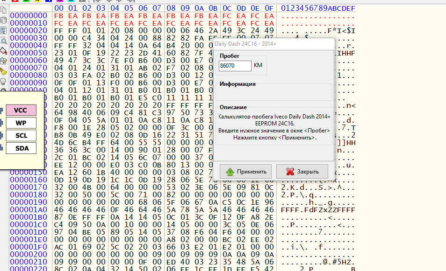The image size is (446, 271).
Task: Click byte 2D in row 00000050
Action: [143, 53]
